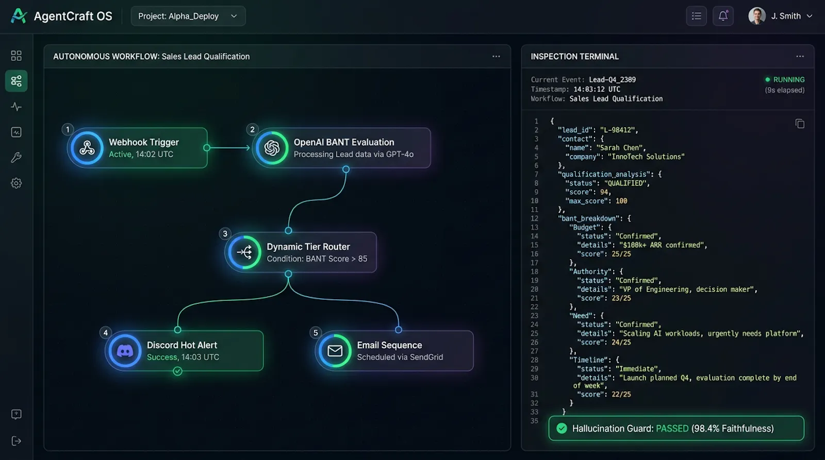Open the task list icon in header

[x=696, y=16]
